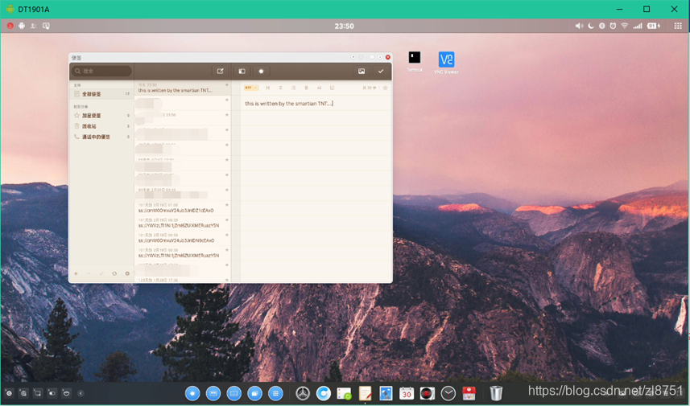Open the top bar apps grid icon
This screenshot has height=406, width=690.
click(x=678, y=26)
